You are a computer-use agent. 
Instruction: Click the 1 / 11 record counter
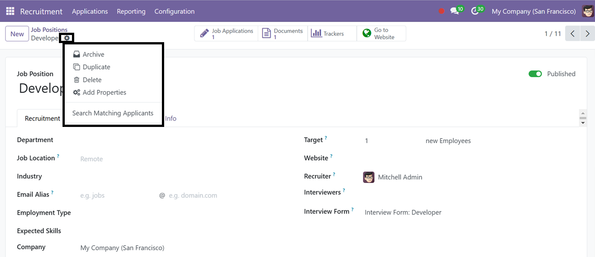click(553, 34)
